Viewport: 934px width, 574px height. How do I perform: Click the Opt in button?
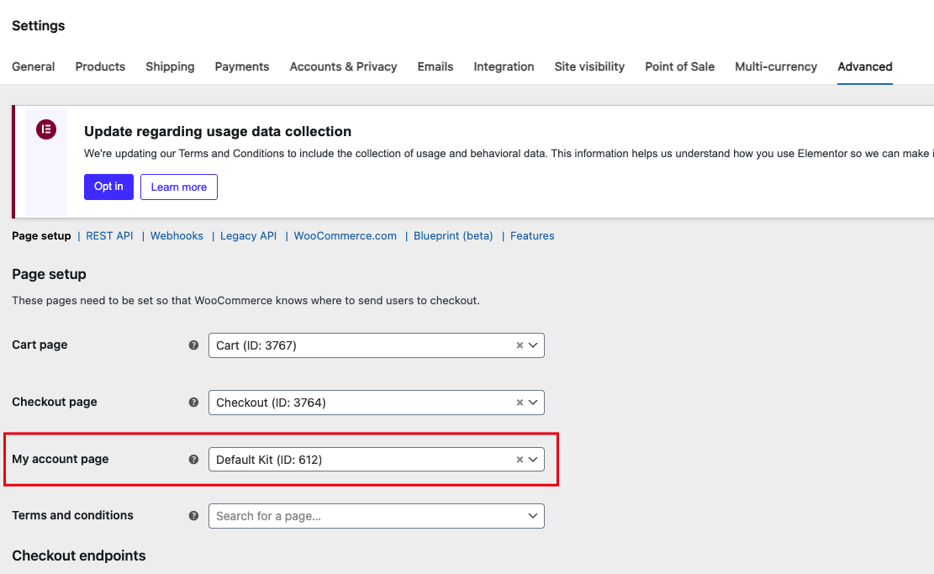[x=108, y=187]
